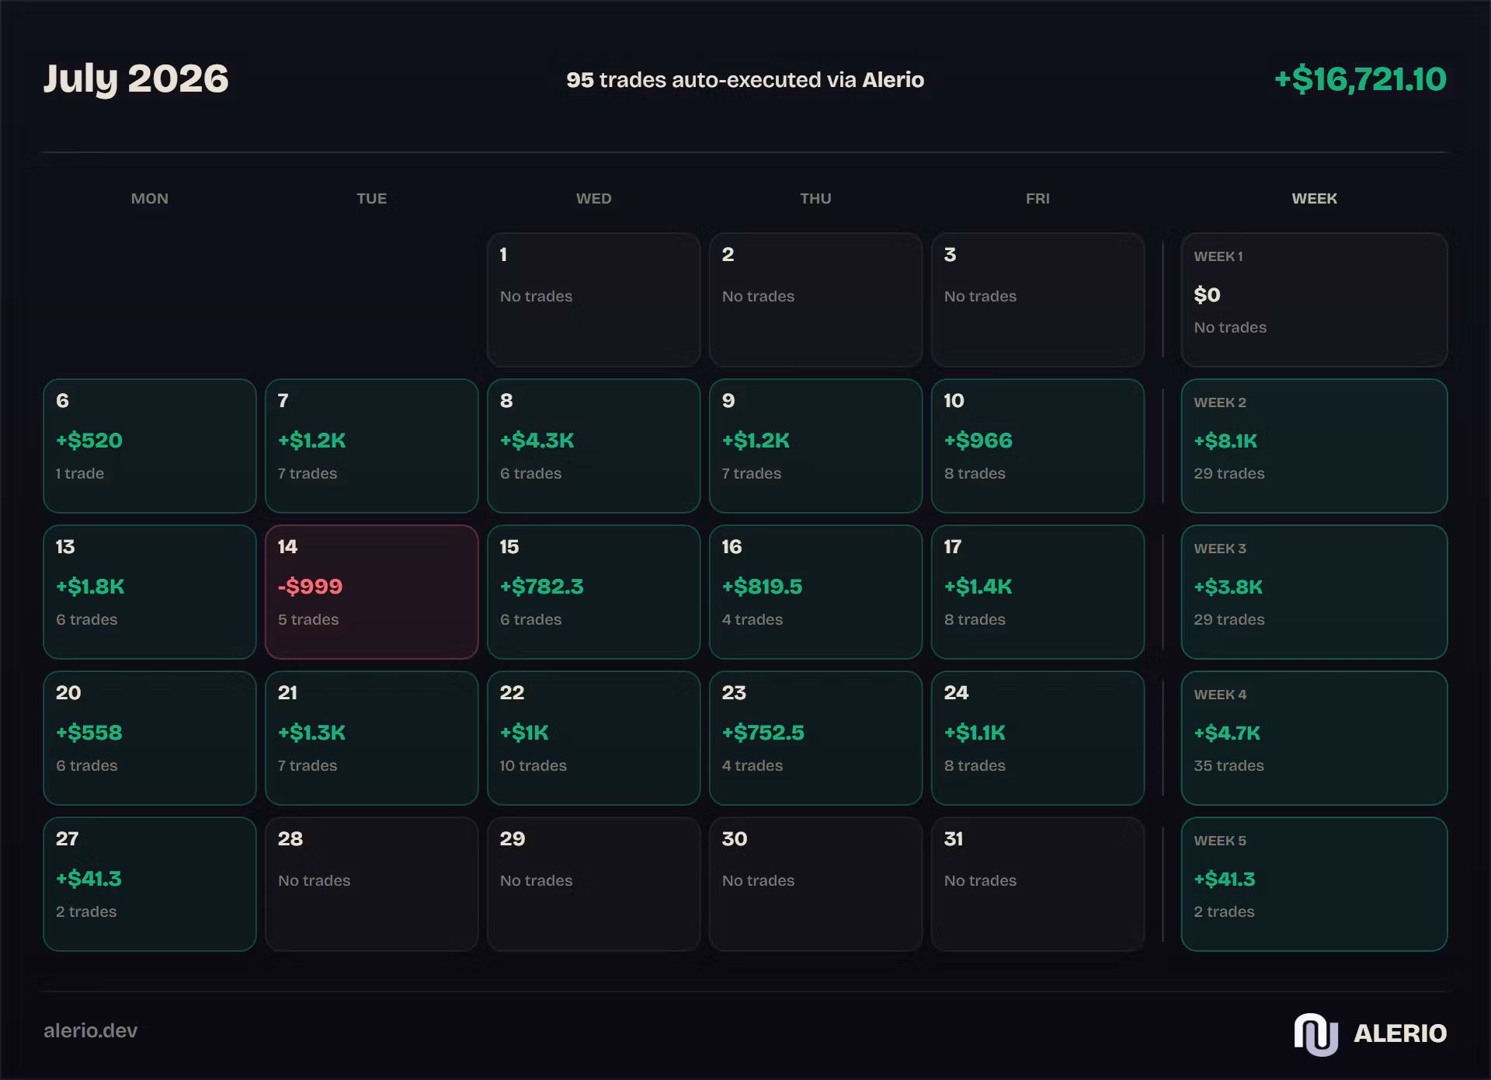Click the Week 1 card showing $0
This screenshot has height=1080, width=1491.
1314,300
